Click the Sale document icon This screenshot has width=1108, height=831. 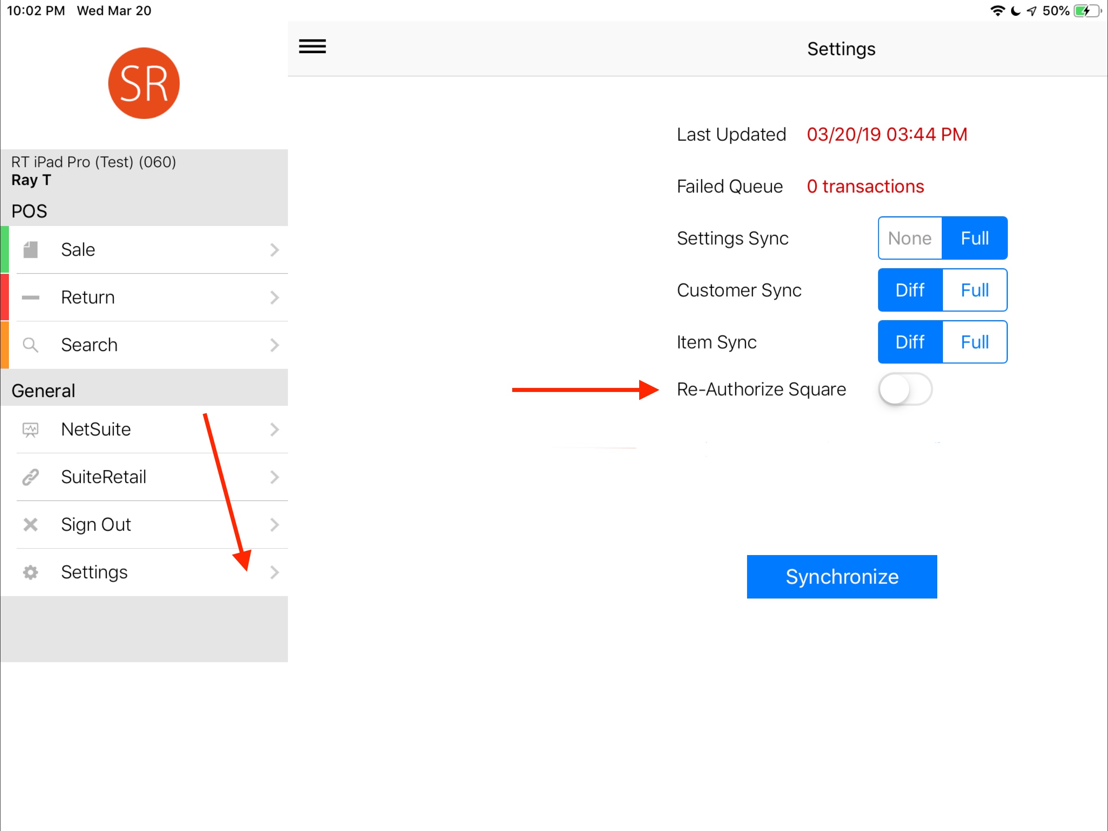point(30,250)
